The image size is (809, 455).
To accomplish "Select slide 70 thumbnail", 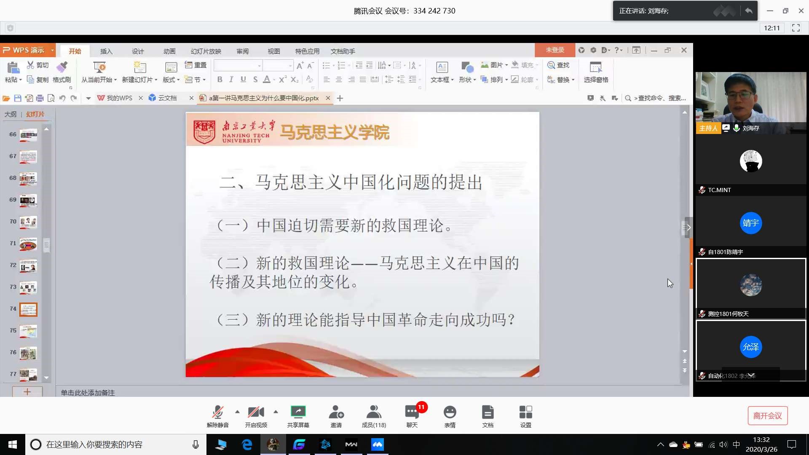I will (x=28, y=222).
